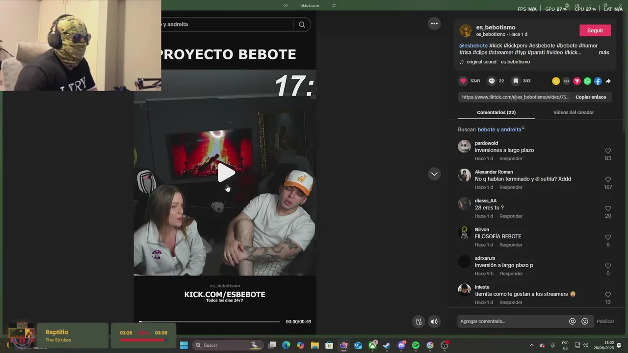Open Outlook from the taskbar
Viewport: 628px width, 353px height.
[x=358, y=345]
